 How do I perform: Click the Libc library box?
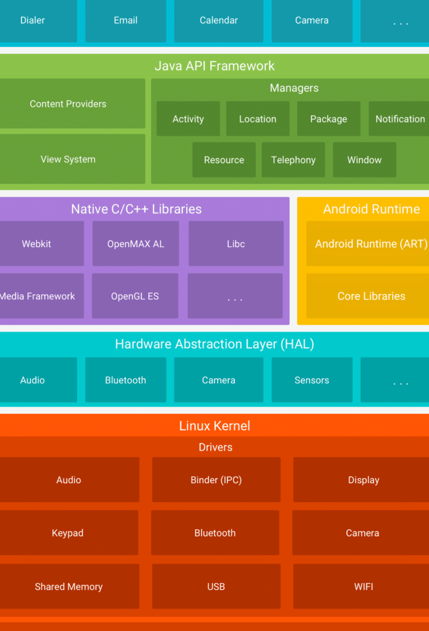click(236, 244)
